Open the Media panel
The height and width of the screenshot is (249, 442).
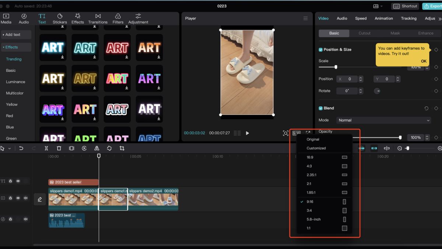[x=6, y=18]
